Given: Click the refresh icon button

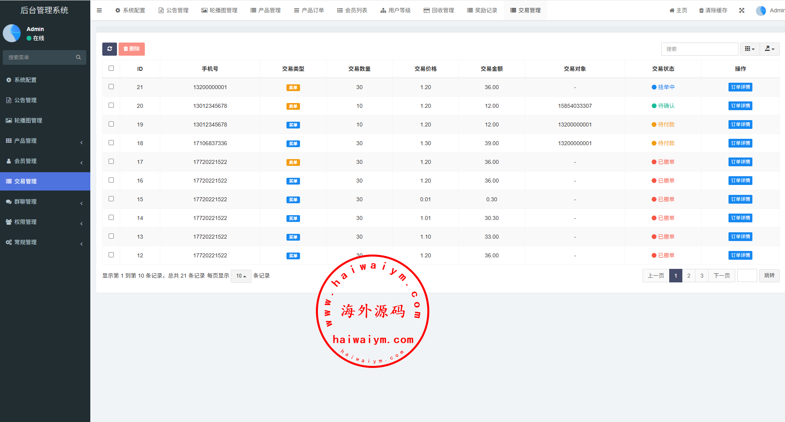Looking at the screenshot, I should (x=109, y=49).
